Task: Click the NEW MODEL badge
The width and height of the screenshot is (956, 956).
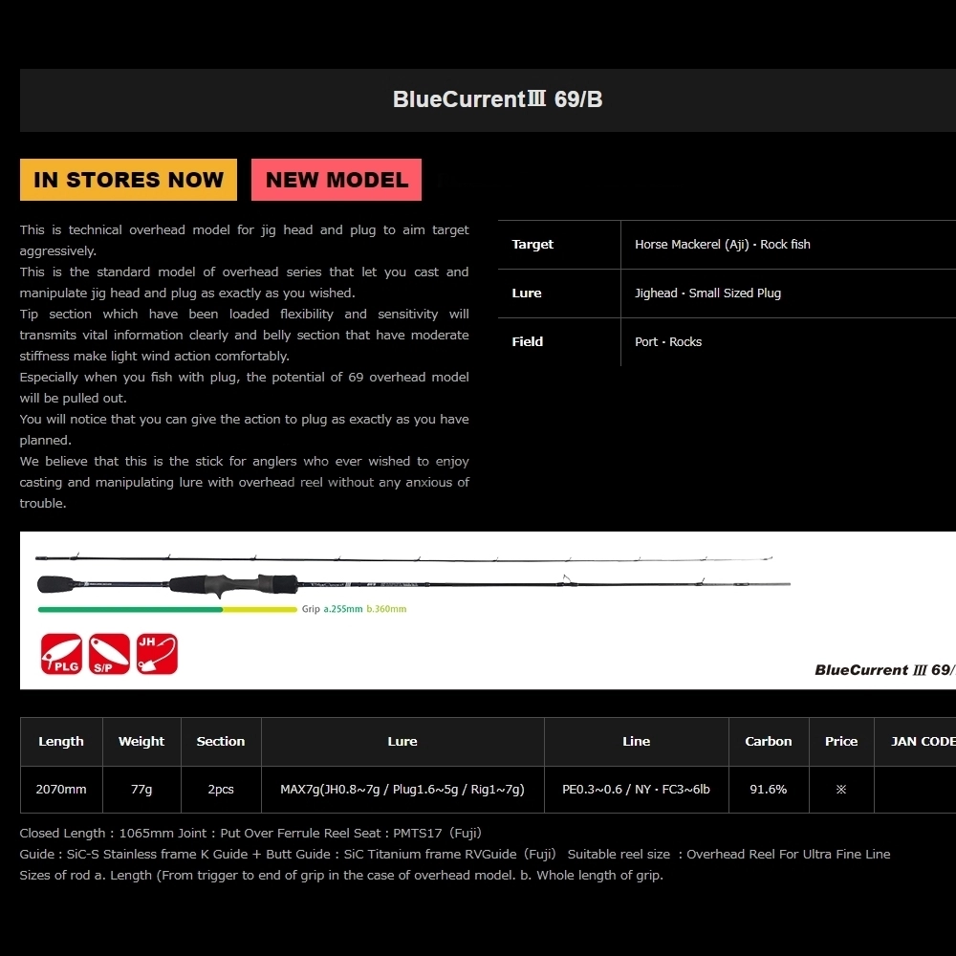Action: [x=337, y=180]
